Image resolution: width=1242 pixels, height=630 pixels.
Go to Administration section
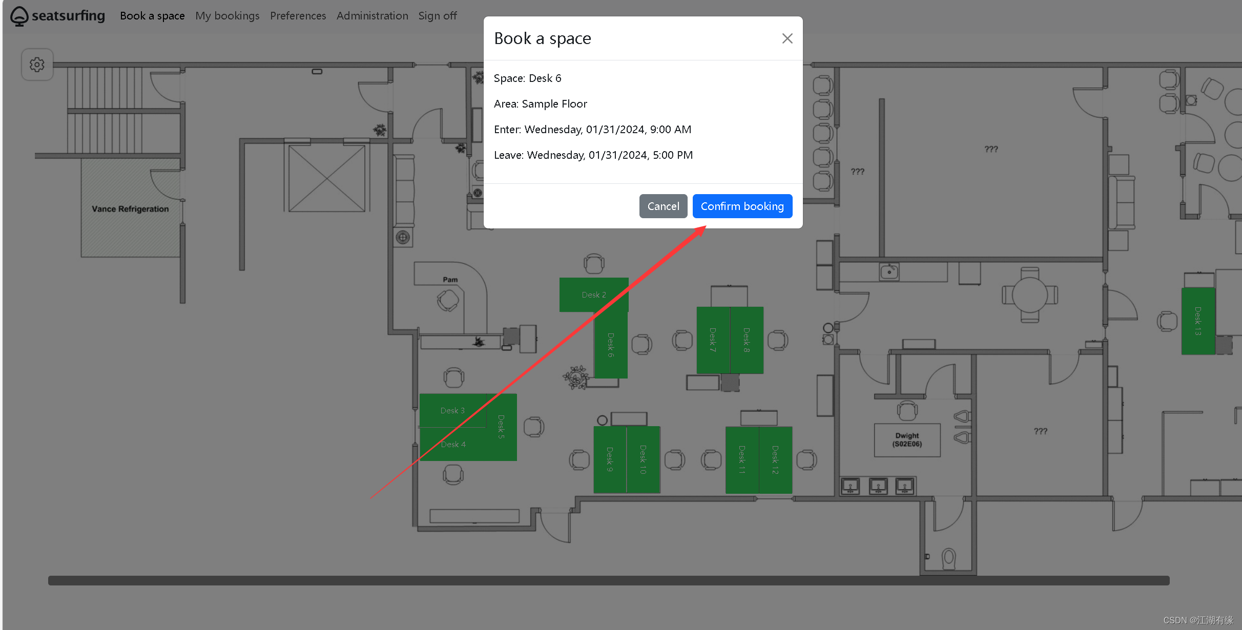[372, 16]
